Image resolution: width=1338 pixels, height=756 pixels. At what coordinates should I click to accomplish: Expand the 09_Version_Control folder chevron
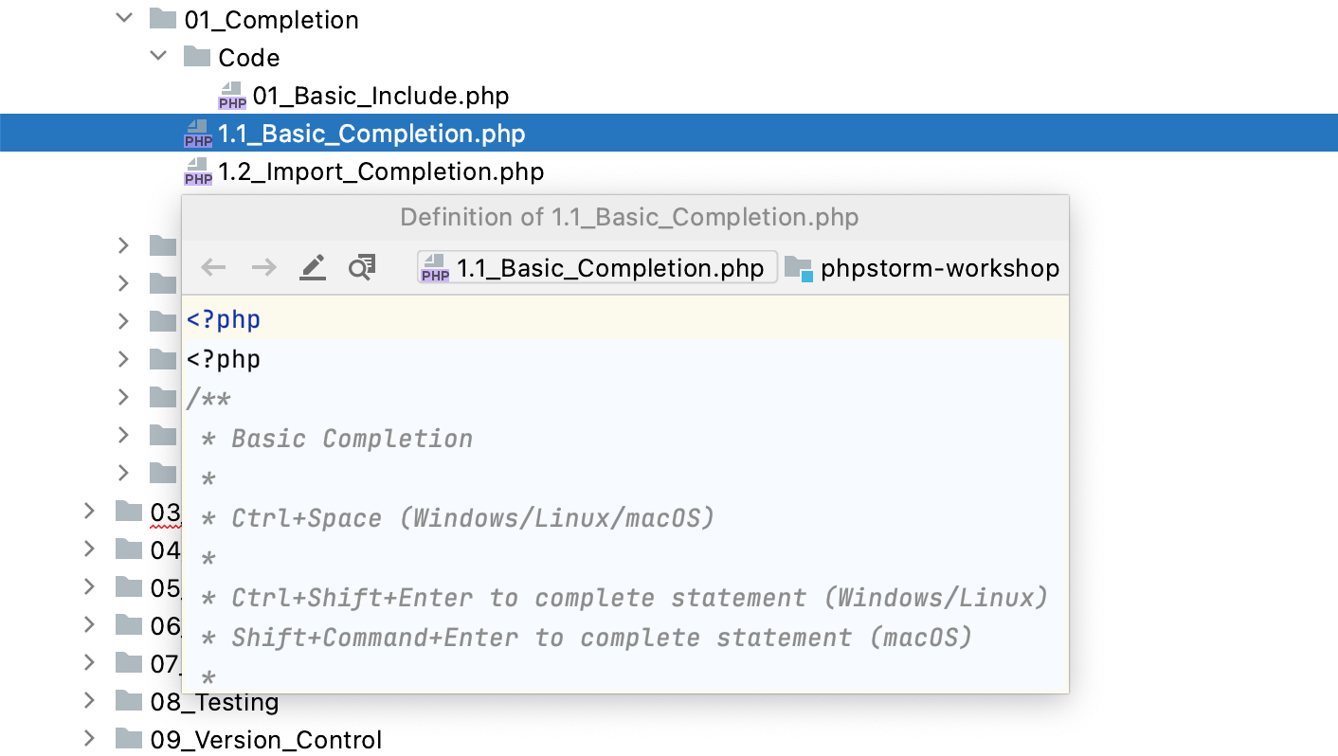[89, 739]
